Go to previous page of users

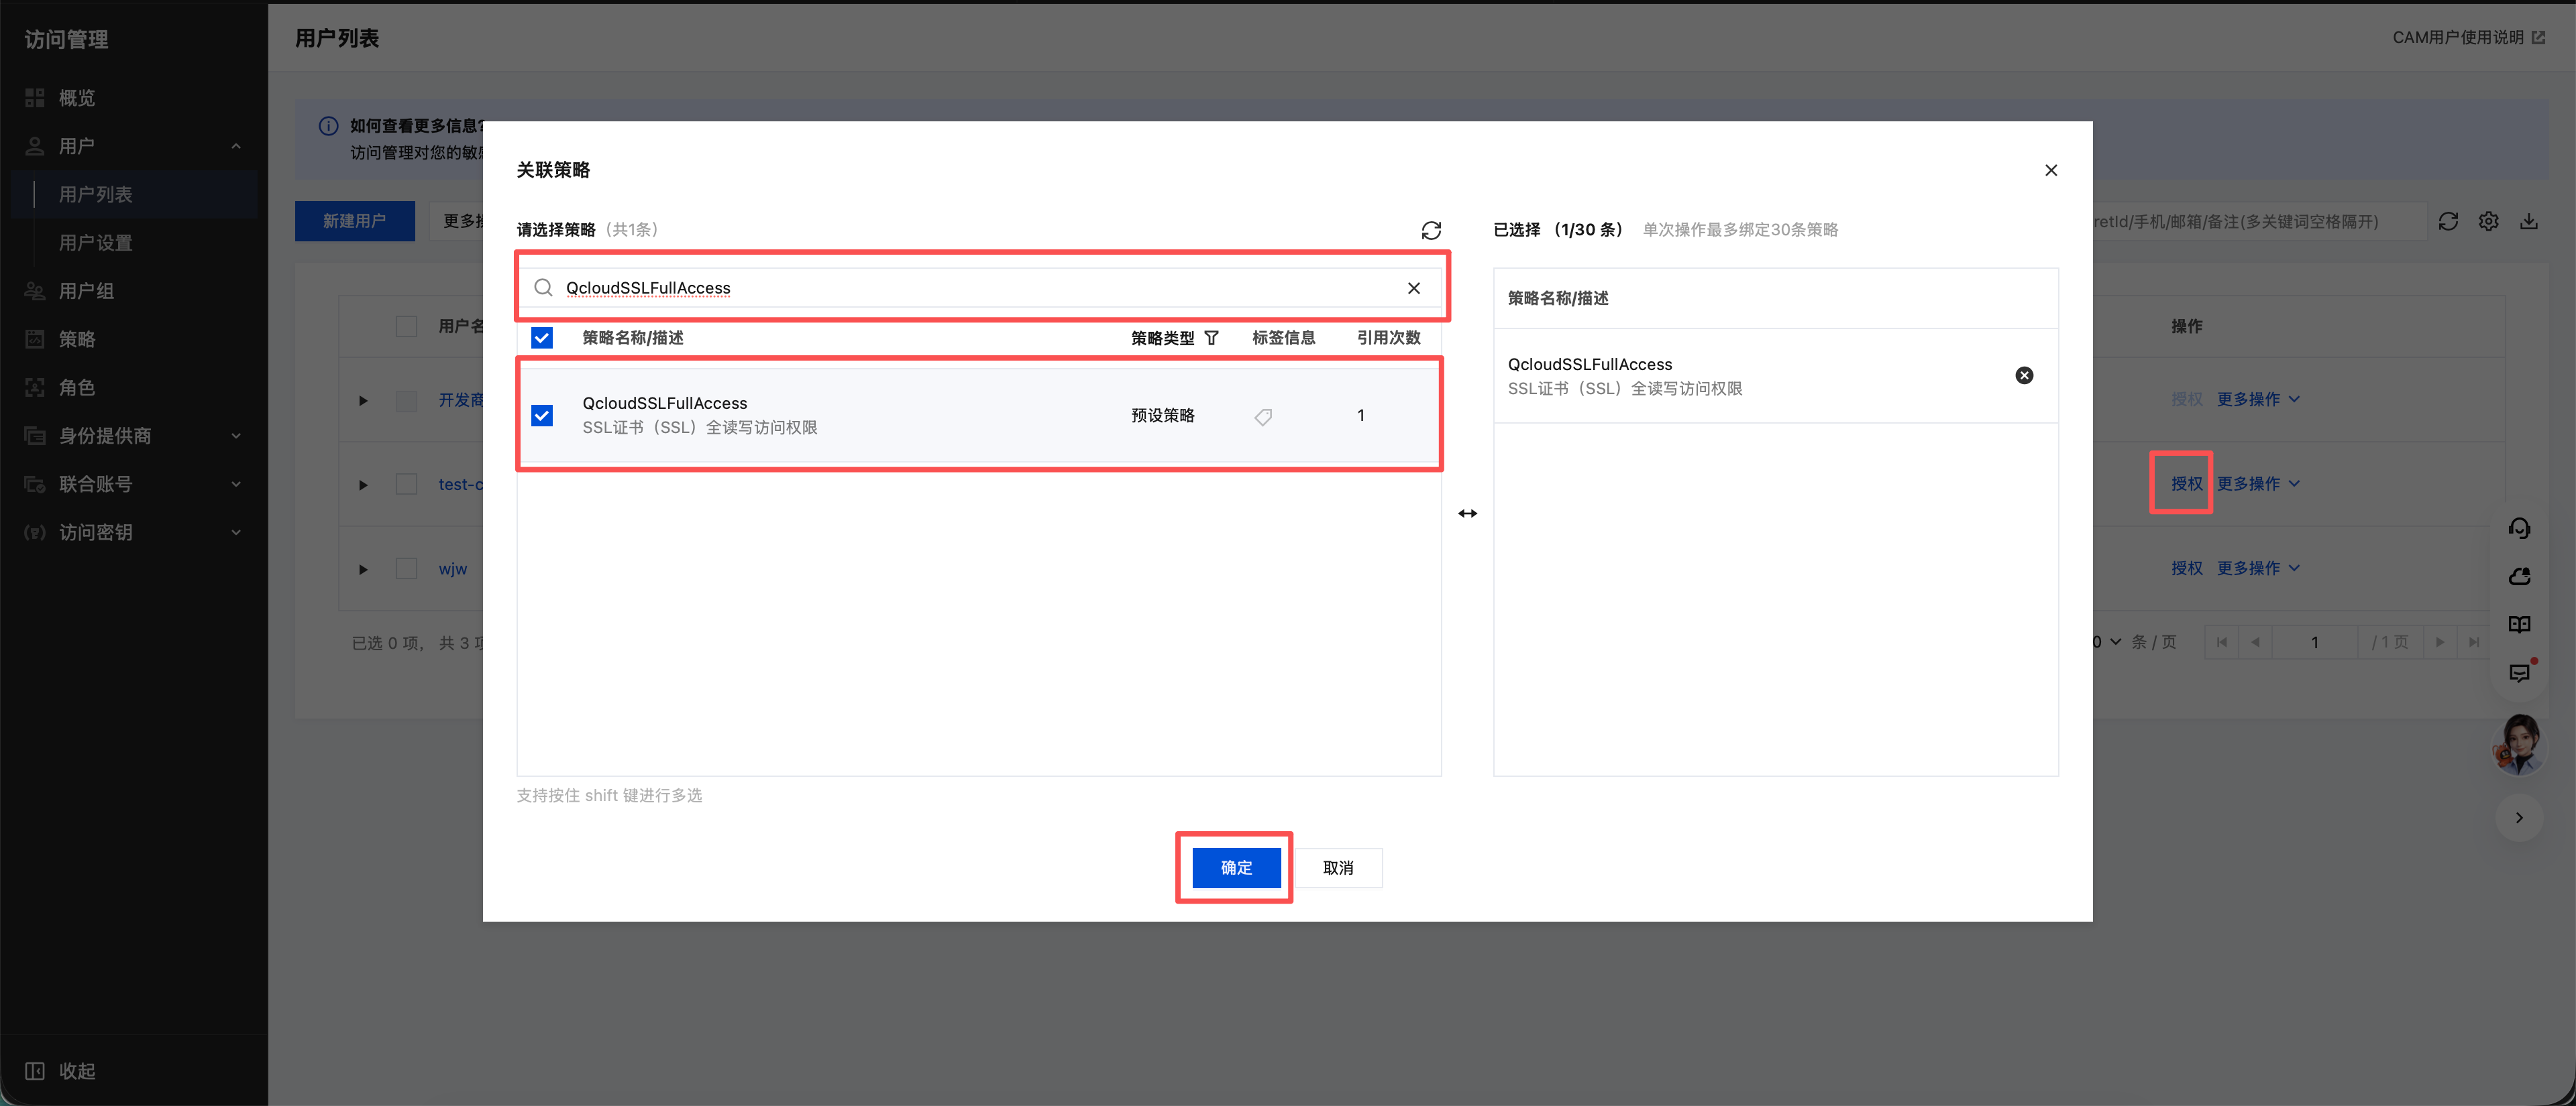(x=2255, y=642)
